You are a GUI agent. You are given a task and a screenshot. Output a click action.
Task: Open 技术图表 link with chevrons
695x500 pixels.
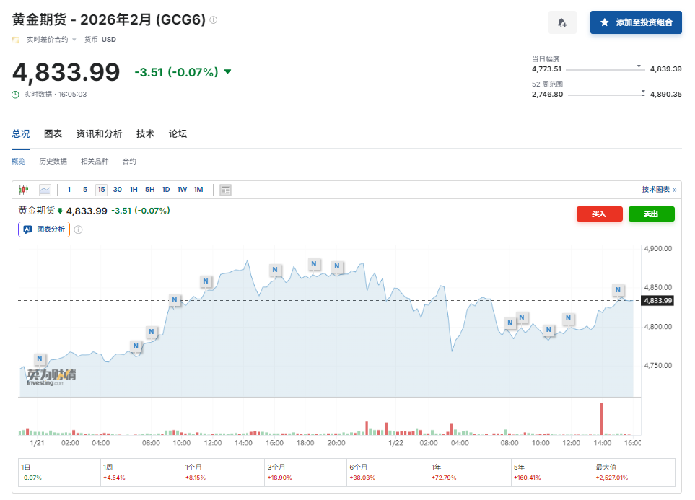tap(659, 190)
